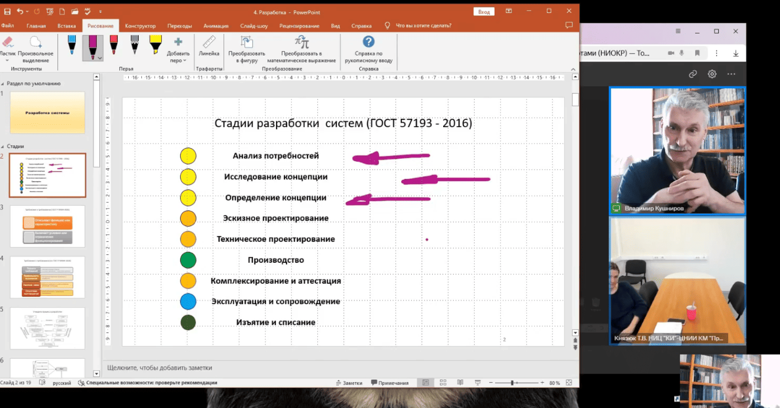Image resolution: width=780 pixels, height=408 pixels.
Task: Click the Save icon in quick access toolbar
Action: 7,11
